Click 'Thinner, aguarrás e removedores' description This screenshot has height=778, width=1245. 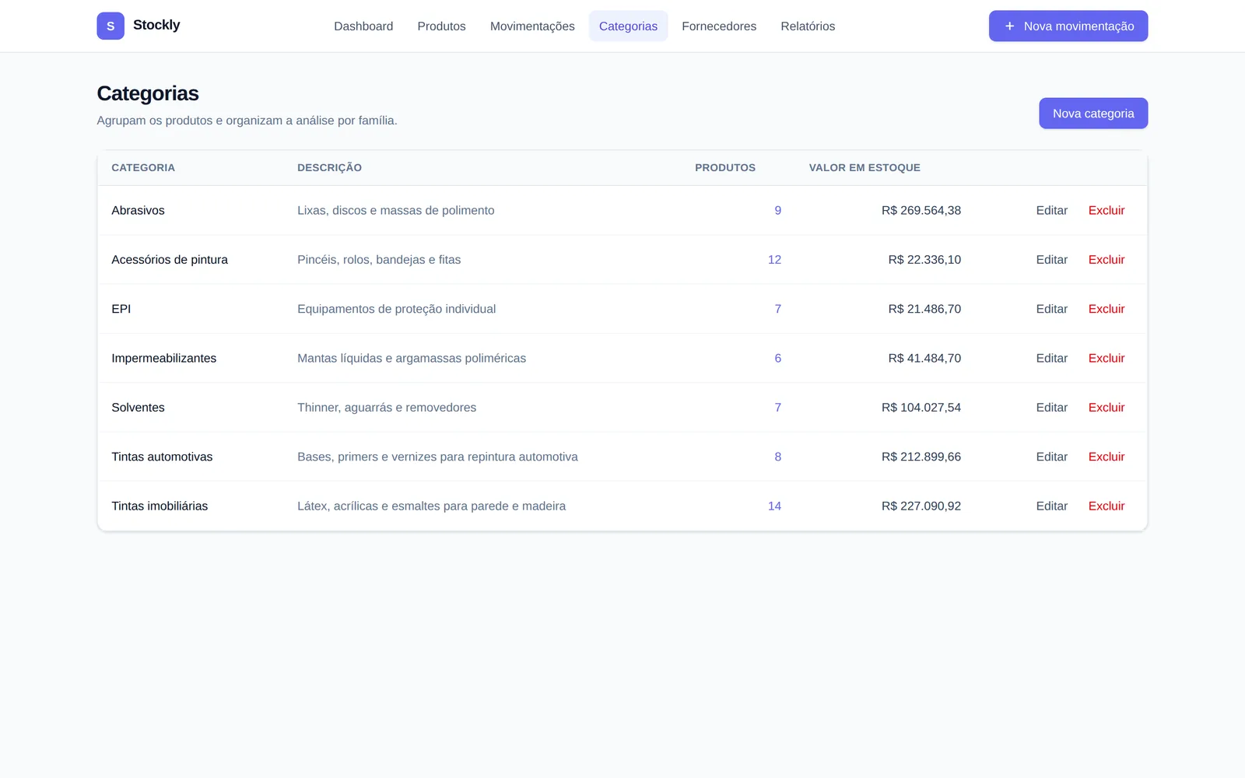(x=387, y=408)
